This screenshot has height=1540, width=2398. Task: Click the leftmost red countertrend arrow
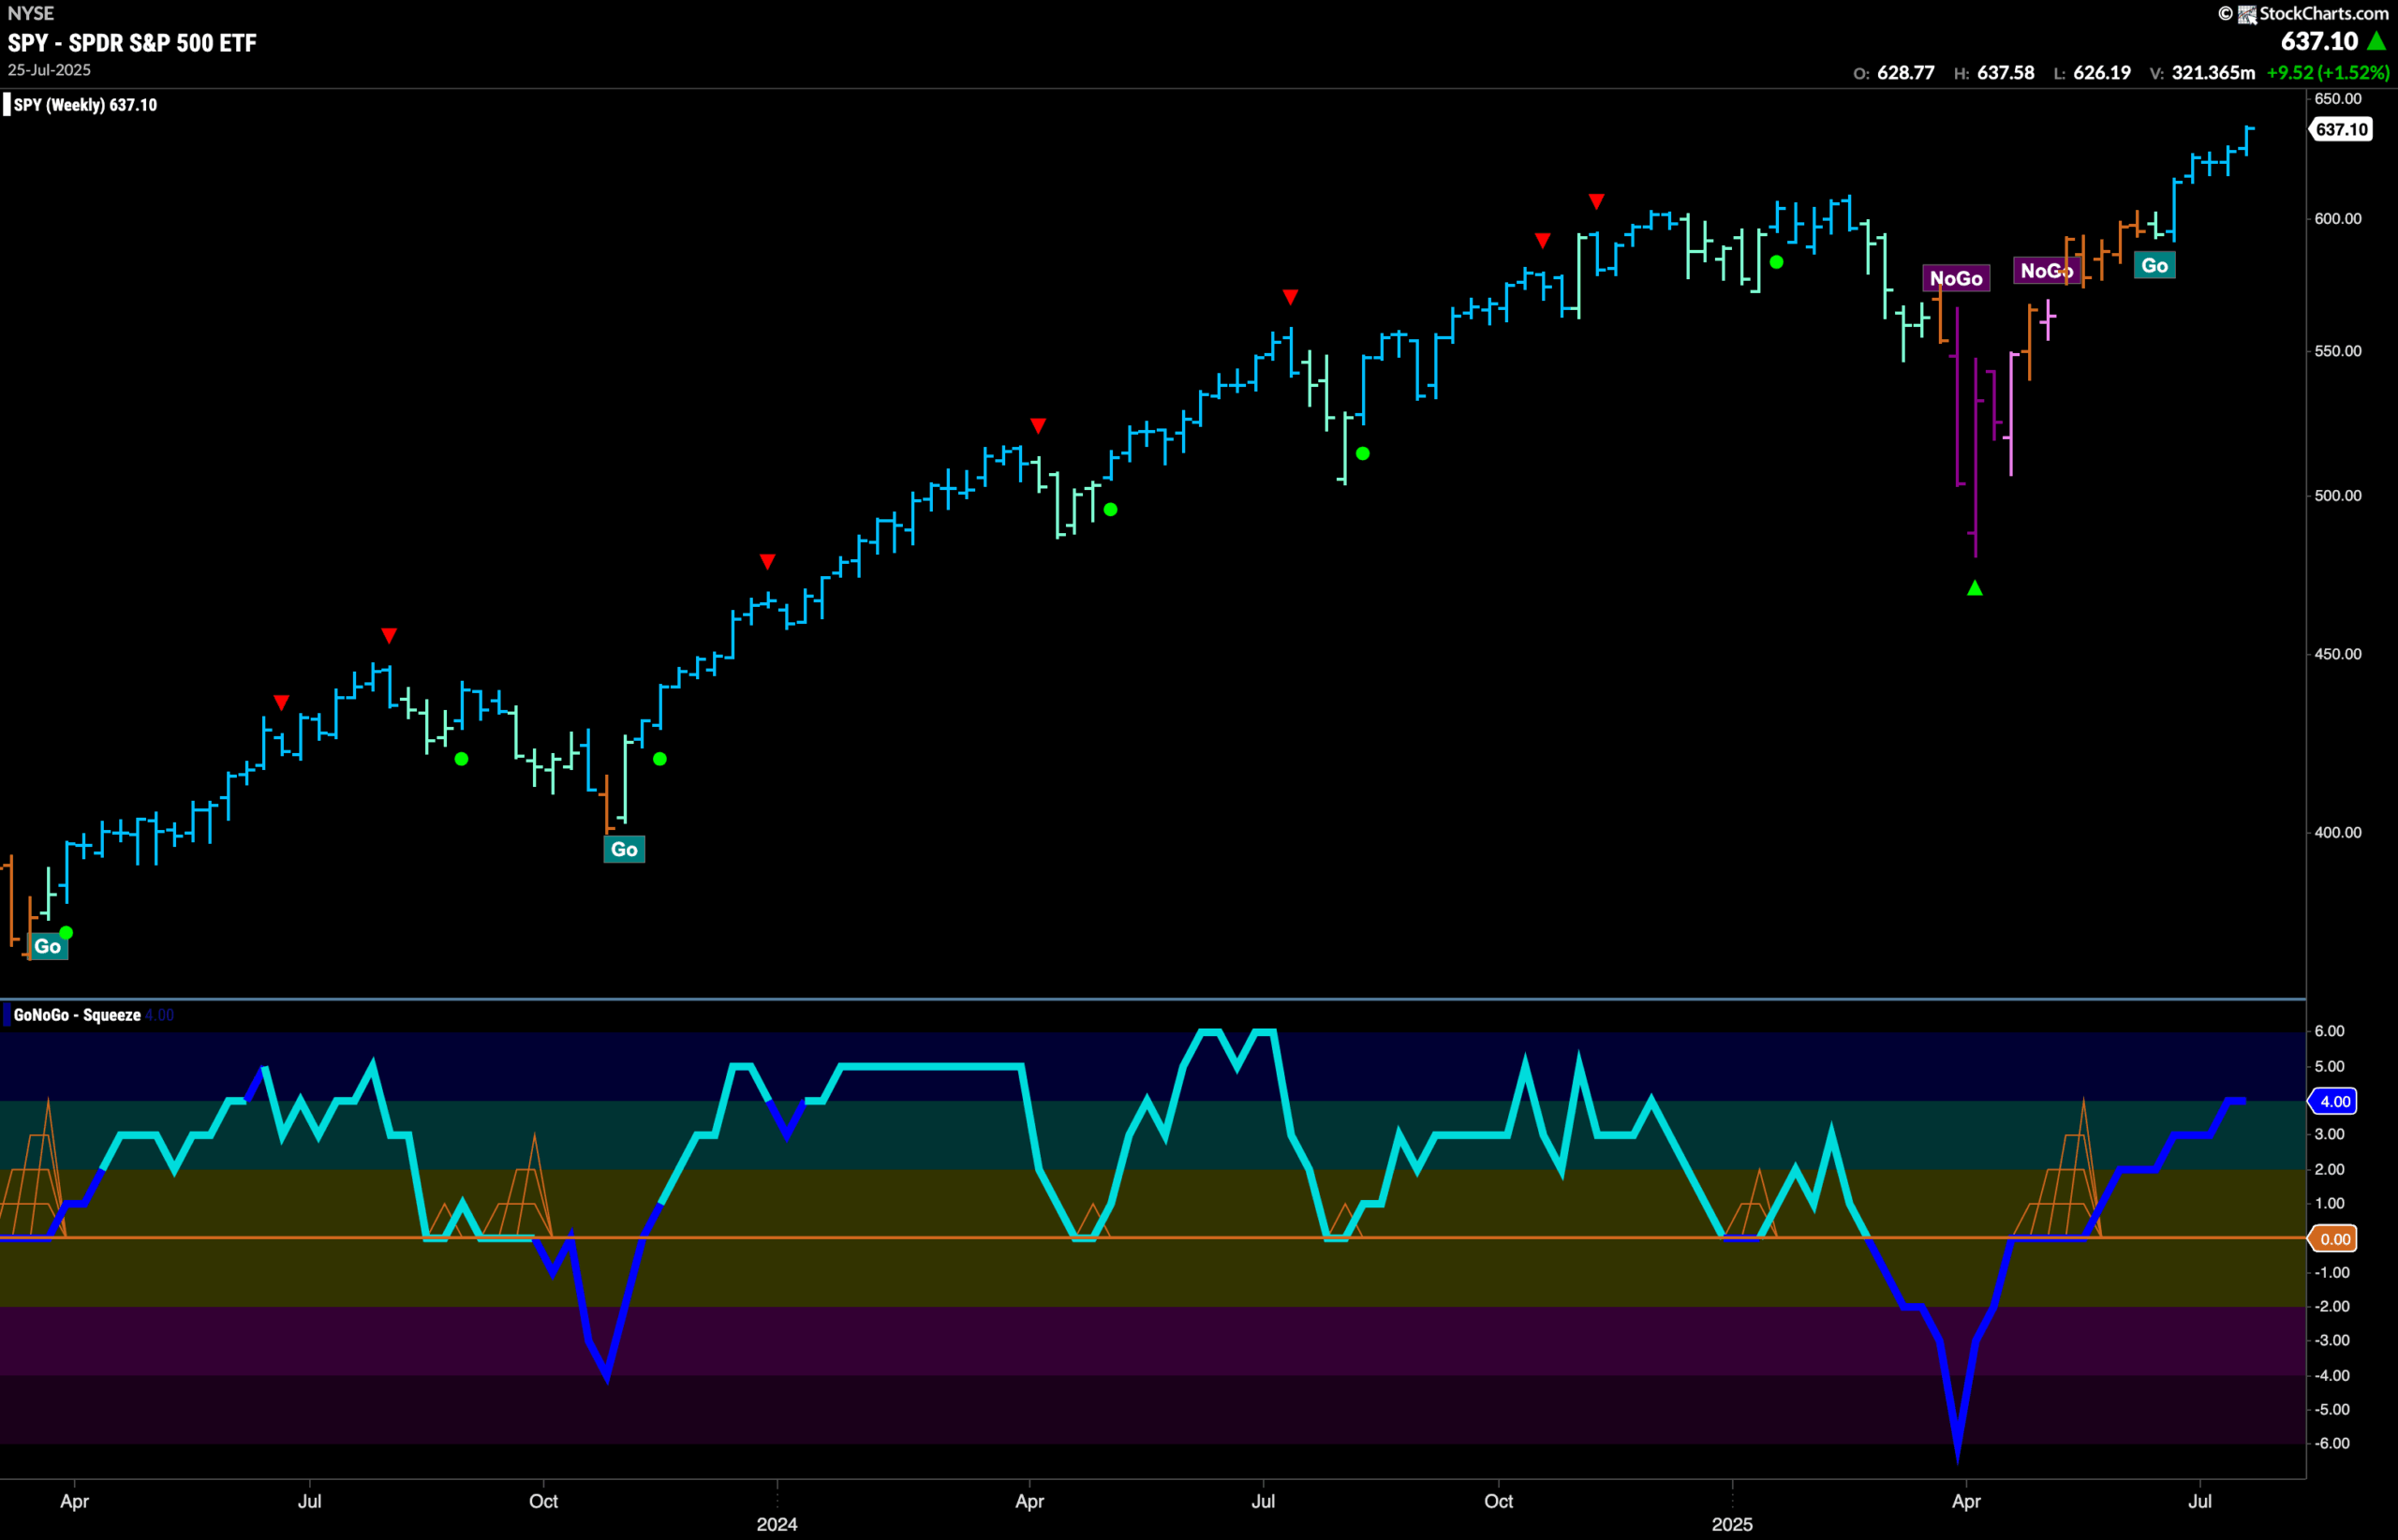(281, 702)
